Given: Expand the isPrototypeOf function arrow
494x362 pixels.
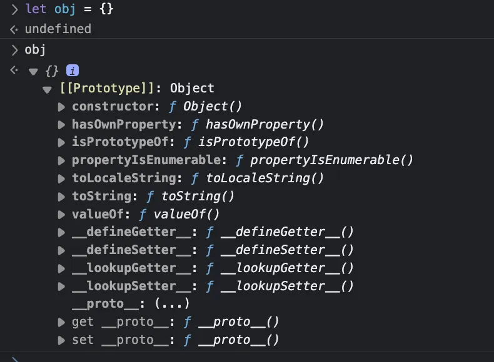Looking at the screenshot, I should point(61,142).
